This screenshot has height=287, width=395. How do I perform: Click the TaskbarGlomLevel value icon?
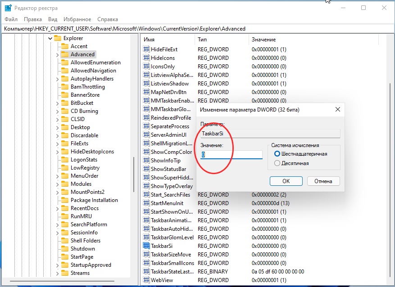click(x=146, y=237)
